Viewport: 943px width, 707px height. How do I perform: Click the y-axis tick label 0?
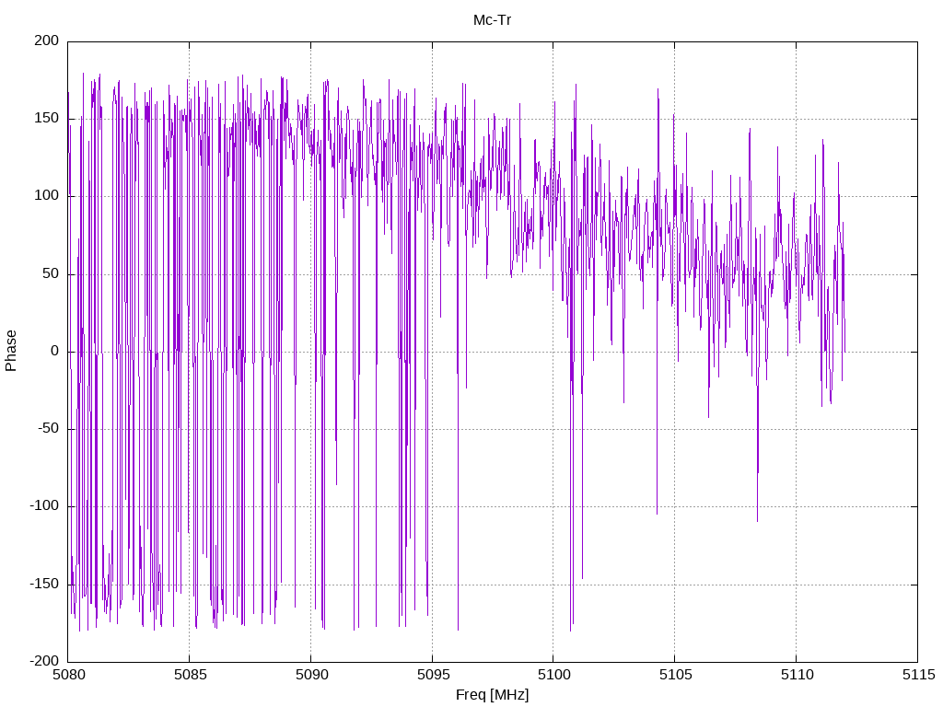pyautogui.click(x=54, y=351)
